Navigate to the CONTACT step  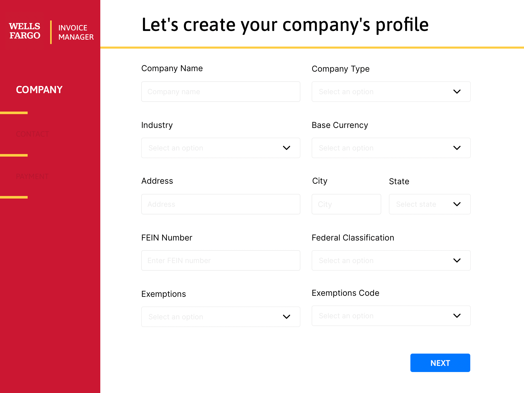pos(32,134)
